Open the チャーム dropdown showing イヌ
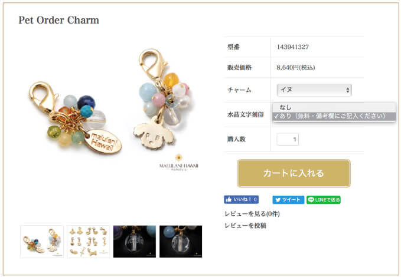 click(x=314, y=90)
